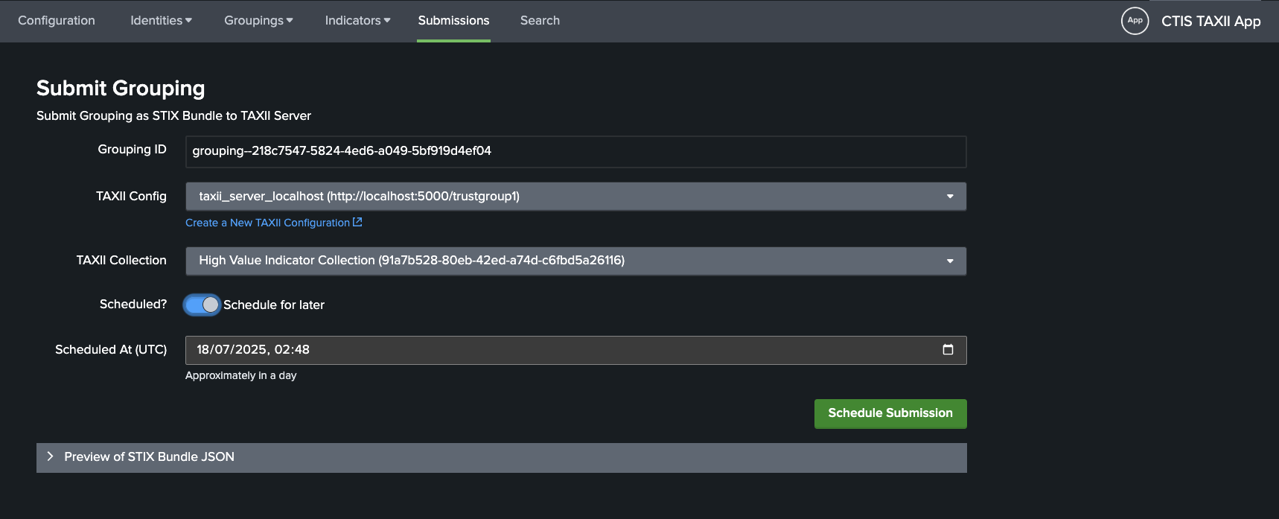The height and width of the screenshot is (519, 1279).
Task: Open the calendar date picker icon
Action: click(948, 350)
